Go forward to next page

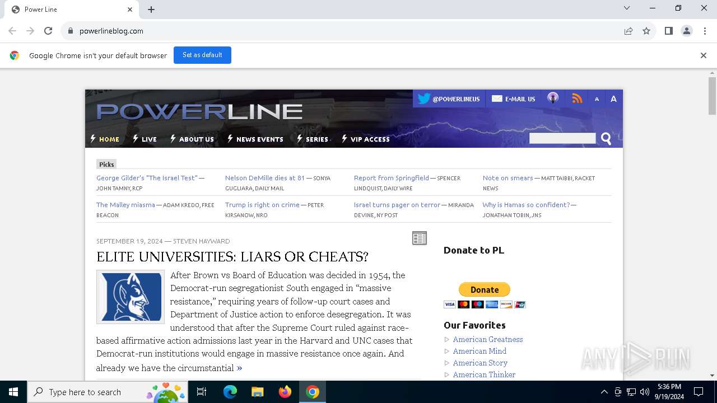point(30,31)
